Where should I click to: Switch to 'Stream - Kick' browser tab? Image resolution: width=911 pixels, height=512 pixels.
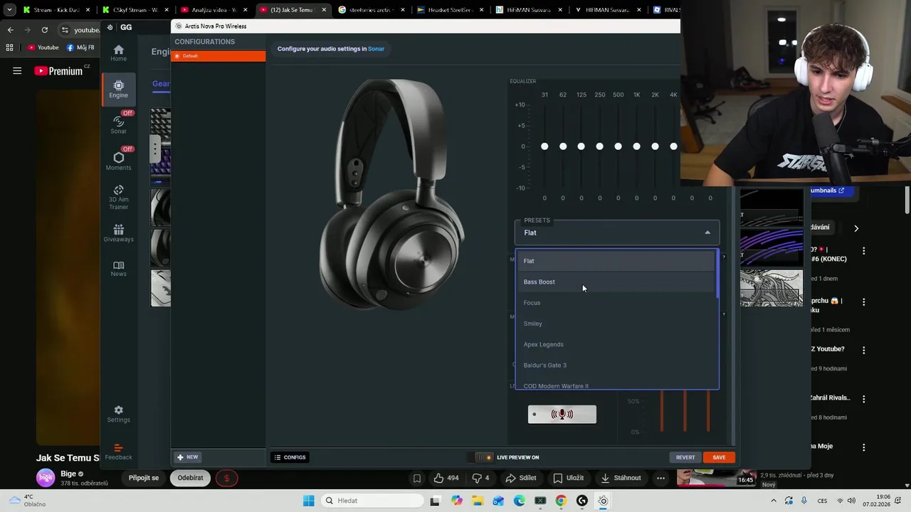pos(57,10)
